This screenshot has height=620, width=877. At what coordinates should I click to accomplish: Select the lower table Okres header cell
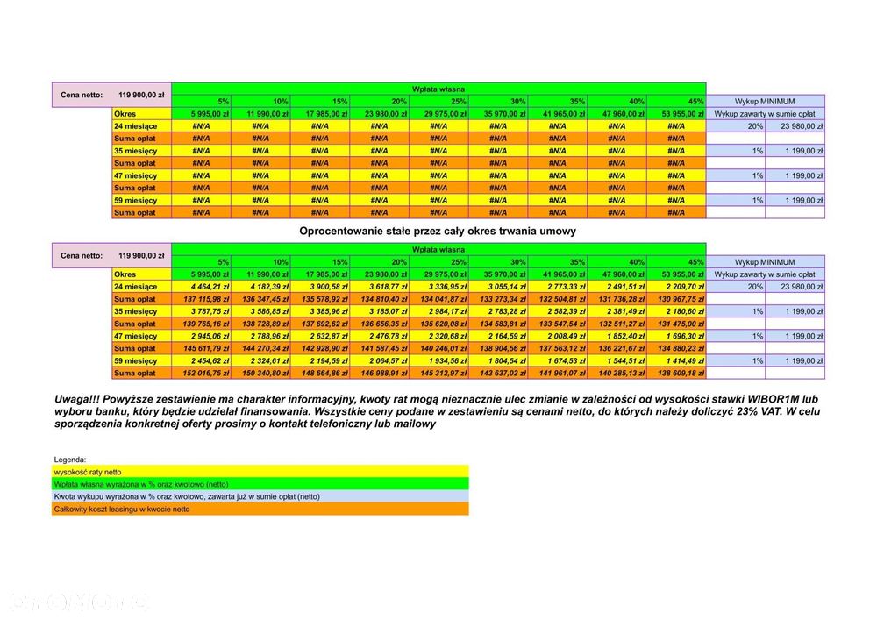coord(141,274)
